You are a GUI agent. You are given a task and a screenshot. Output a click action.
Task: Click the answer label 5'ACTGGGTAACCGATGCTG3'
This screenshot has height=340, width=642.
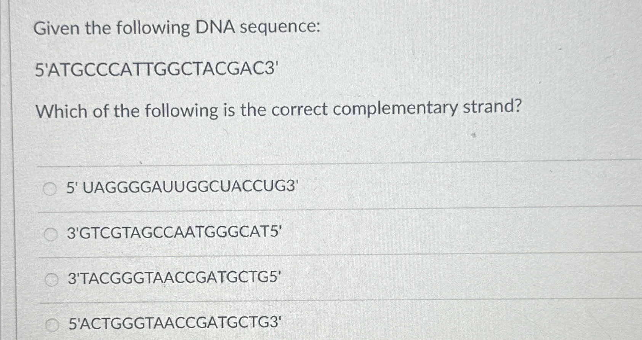tap(175, 323)
